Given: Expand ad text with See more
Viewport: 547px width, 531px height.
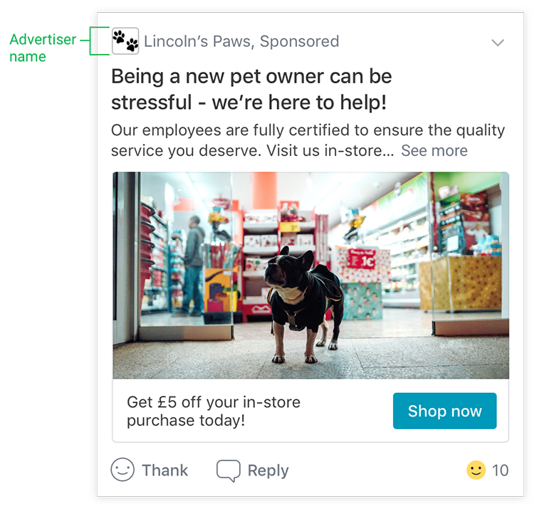Looking at the screenshot, I should pos(434,151).
